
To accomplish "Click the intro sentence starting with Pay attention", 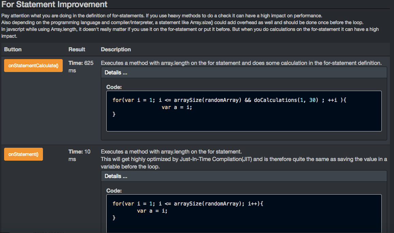I will point(162,16).
